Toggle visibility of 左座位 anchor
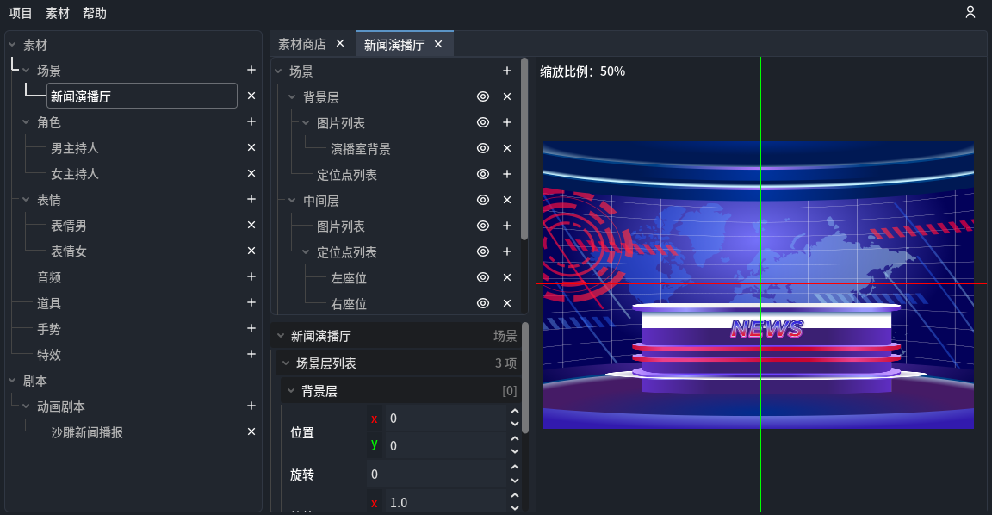Image resolution: width=992 pixels, height=515 pixels. [x=482, y=277]
